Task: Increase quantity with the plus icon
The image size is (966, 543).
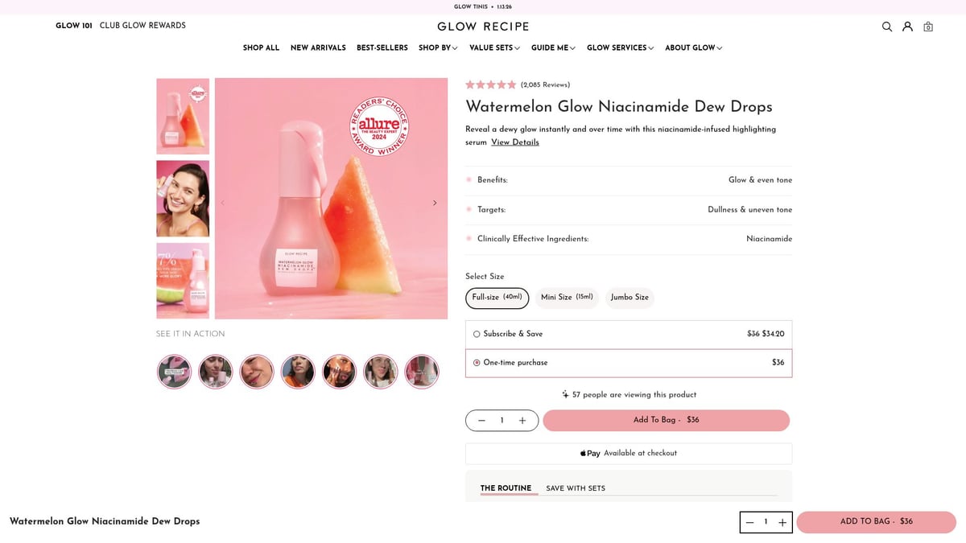Action: [x=522, y=420]
